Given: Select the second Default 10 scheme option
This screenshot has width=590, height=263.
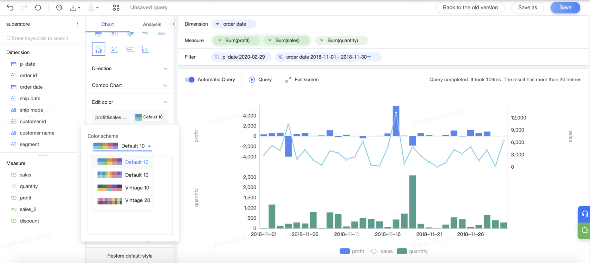Looking at the screenshot, I should [x=122, y=175].
